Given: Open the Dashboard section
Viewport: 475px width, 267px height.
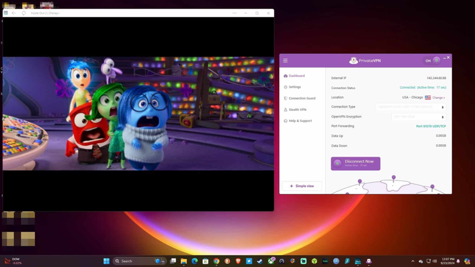Looking at the screenshot, I should click(296, 76).
